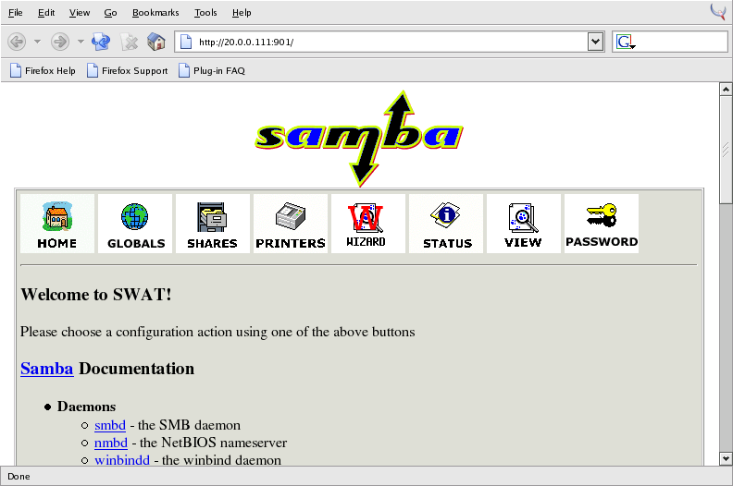The width and height of the screenshot is (733, 486).
Task: Open the Help menu
Action: 242,13
